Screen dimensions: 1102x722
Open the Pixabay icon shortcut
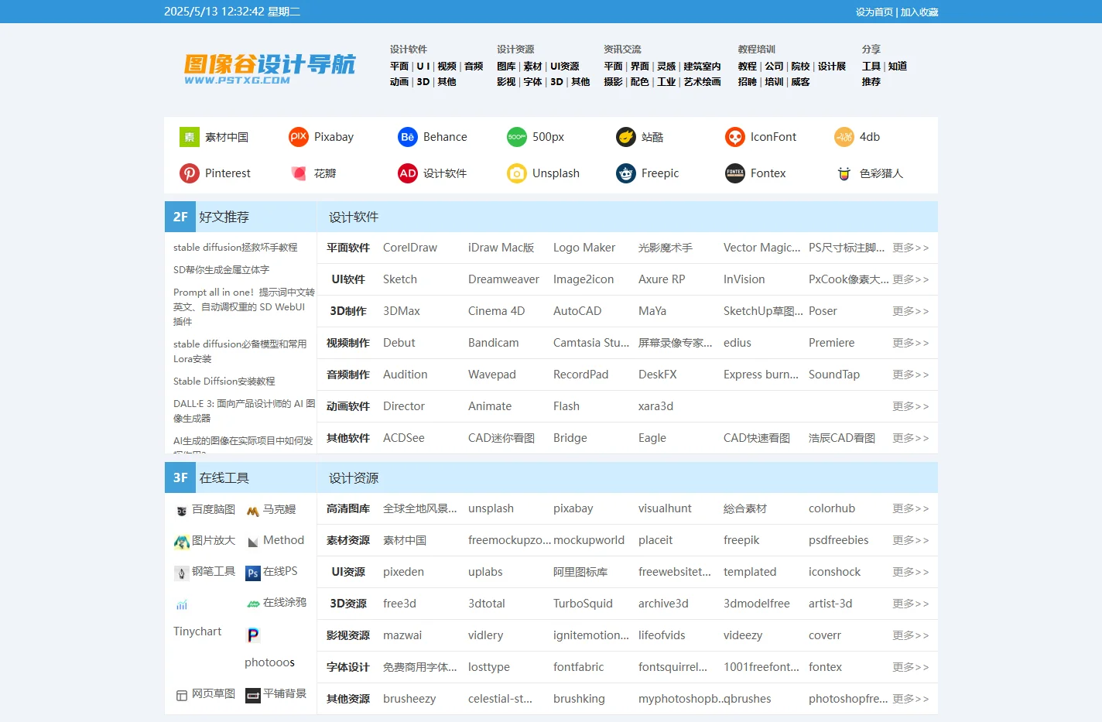299,137
